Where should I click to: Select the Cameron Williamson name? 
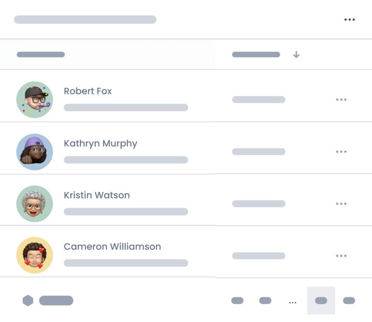coord(112,247)
